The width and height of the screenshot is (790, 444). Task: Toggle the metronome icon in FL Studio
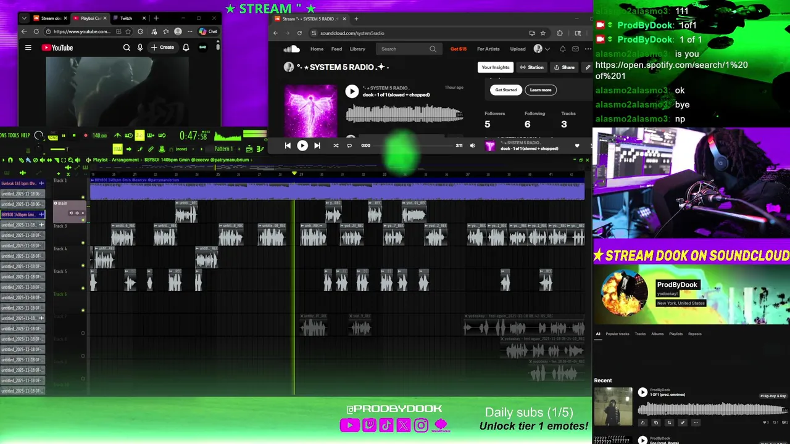117,136
